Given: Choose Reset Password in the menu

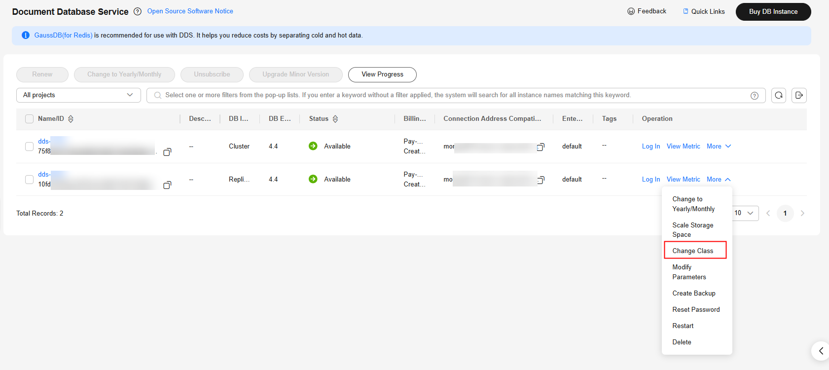Looking at the screenshot, I should [697, 309].
